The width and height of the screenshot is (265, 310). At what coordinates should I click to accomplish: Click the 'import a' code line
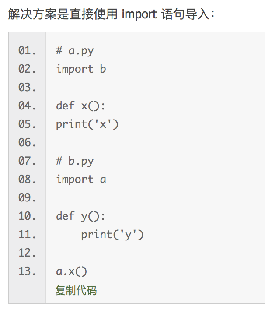pos(81,180)
